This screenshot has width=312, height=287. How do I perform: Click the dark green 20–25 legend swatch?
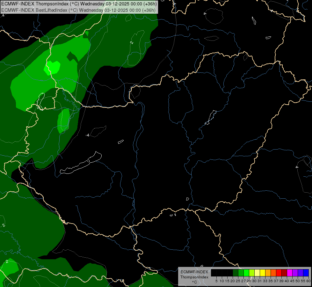point(236,273)
